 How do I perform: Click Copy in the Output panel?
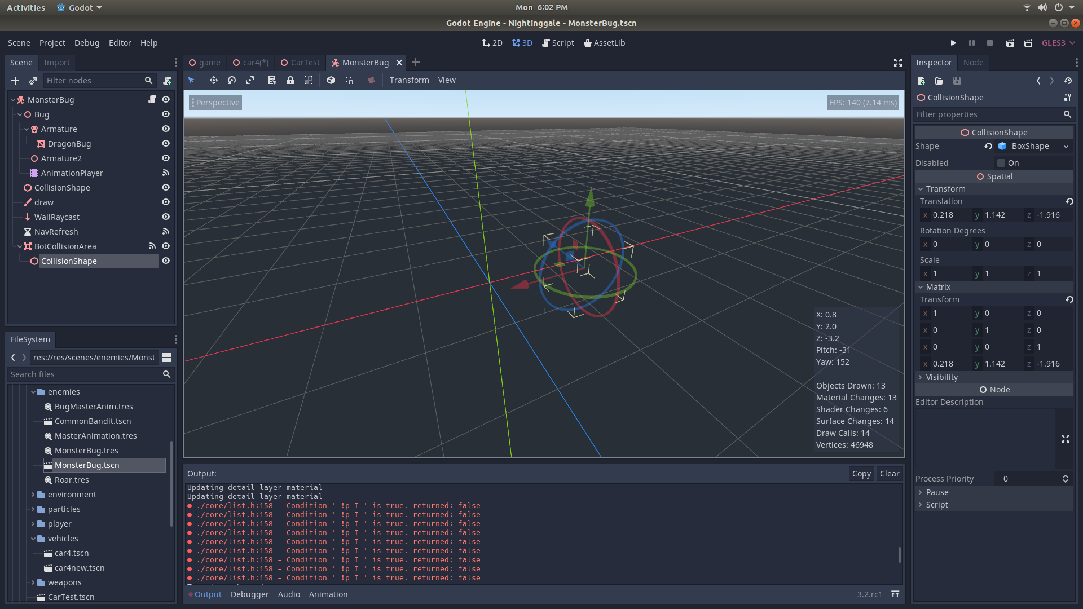point(861,473)
